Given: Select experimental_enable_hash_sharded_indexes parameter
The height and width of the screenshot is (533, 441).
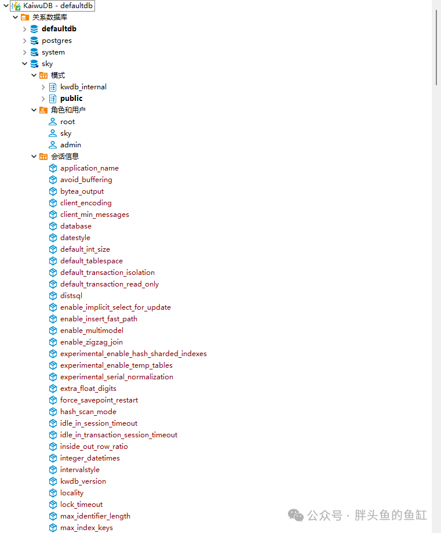Looking at the screenshot, I should point(133,354).
